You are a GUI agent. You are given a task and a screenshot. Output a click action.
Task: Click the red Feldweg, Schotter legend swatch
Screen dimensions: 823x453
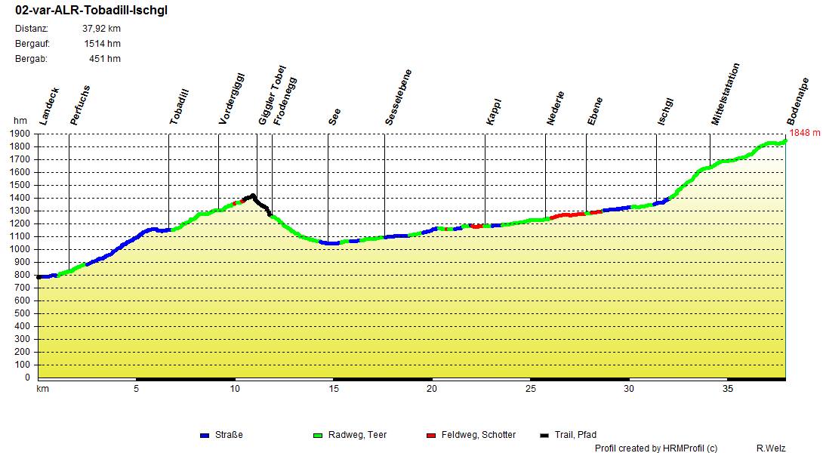click(431, 436)
